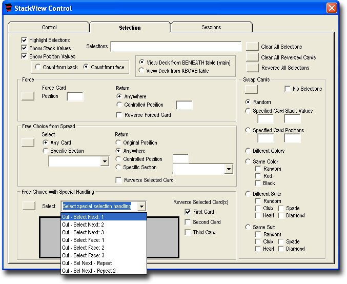Choose Cut - Sel Next - Repeat 2
Screen dimensions: 347x284
[104, 271]
